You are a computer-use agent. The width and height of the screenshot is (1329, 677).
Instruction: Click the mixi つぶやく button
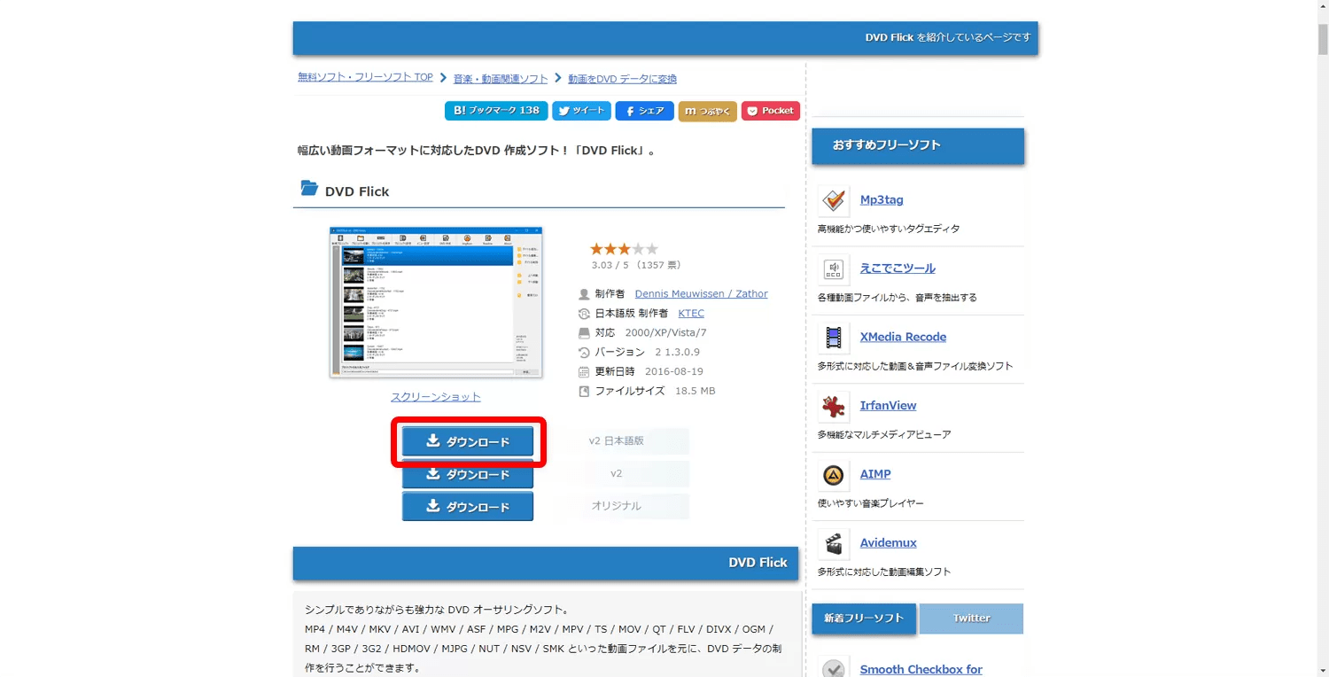[707, 111]
